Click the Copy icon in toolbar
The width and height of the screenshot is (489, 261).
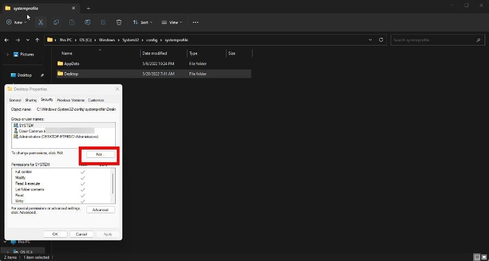click(57, 22)
